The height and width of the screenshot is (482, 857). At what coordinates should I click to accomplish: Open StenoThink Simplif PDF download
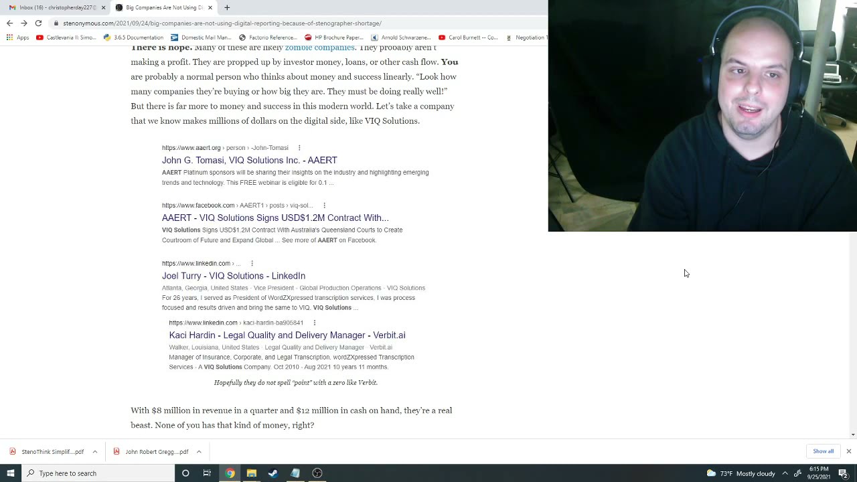click(x=46, y=452)
